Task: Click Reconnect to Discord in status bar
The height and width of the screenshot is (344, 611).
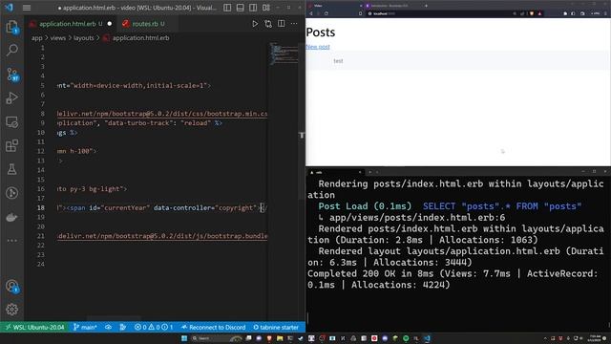Action: click(x=214, y=327)
